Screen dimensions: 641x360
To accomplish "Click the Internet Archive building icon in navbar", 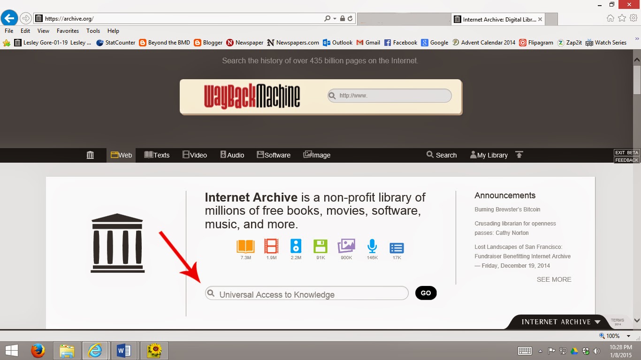I will tap(91, 155).
